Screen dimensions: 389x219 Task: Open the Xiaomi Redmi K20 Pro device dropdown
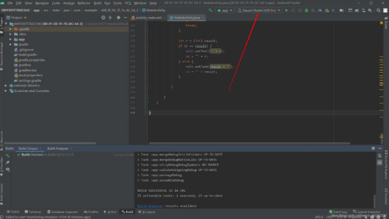pyautogui.click(x=259, y=10)
